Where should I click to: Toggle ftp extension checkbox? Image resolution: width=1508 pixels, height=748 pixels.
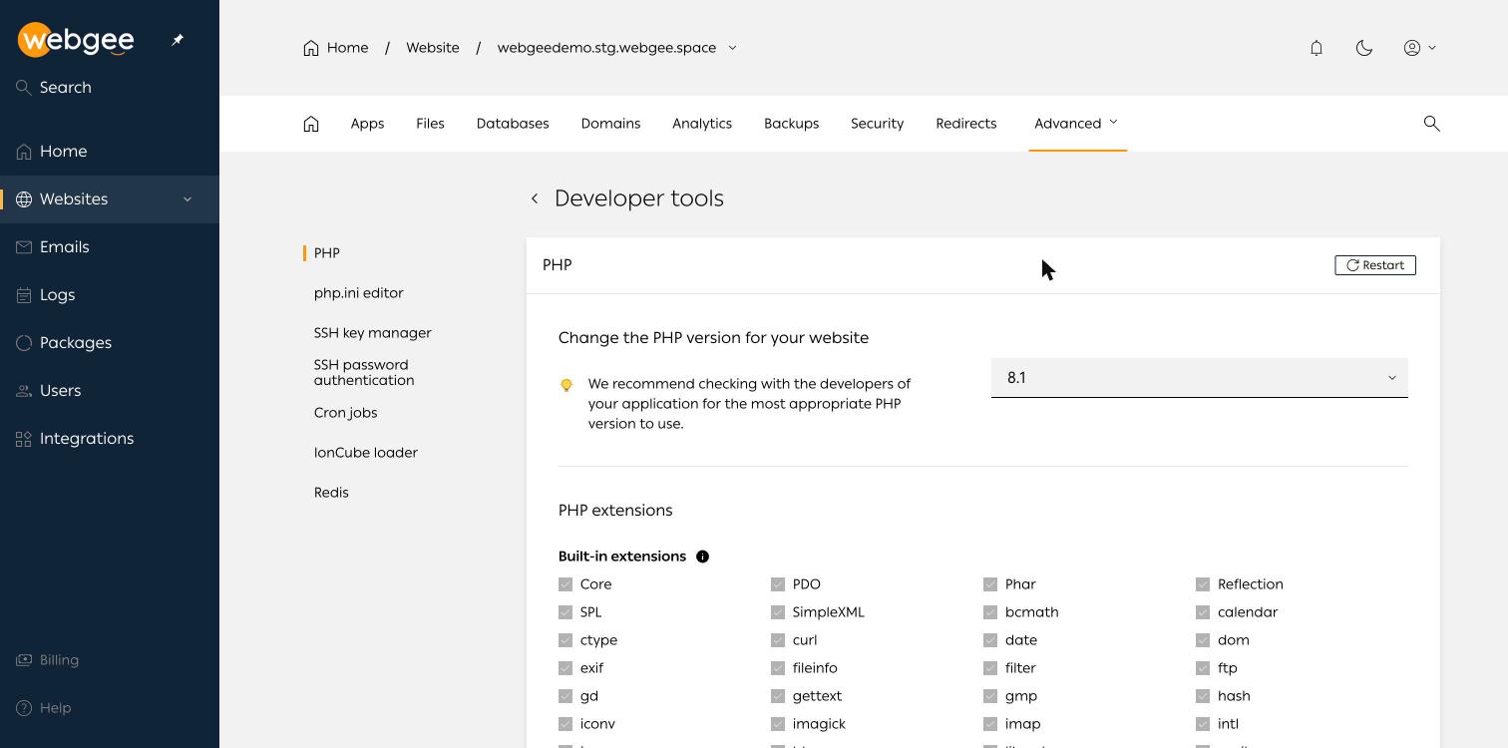(1203, 668)
